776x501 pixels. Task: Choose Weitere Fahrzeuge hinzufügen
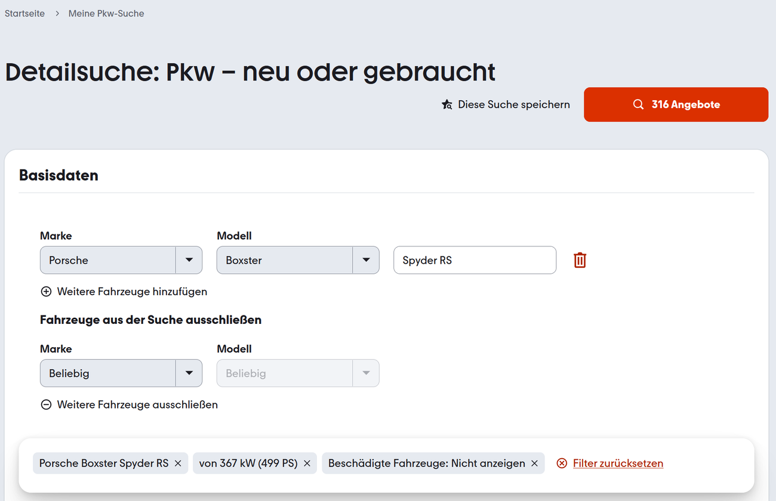click(x=132, y=292)
